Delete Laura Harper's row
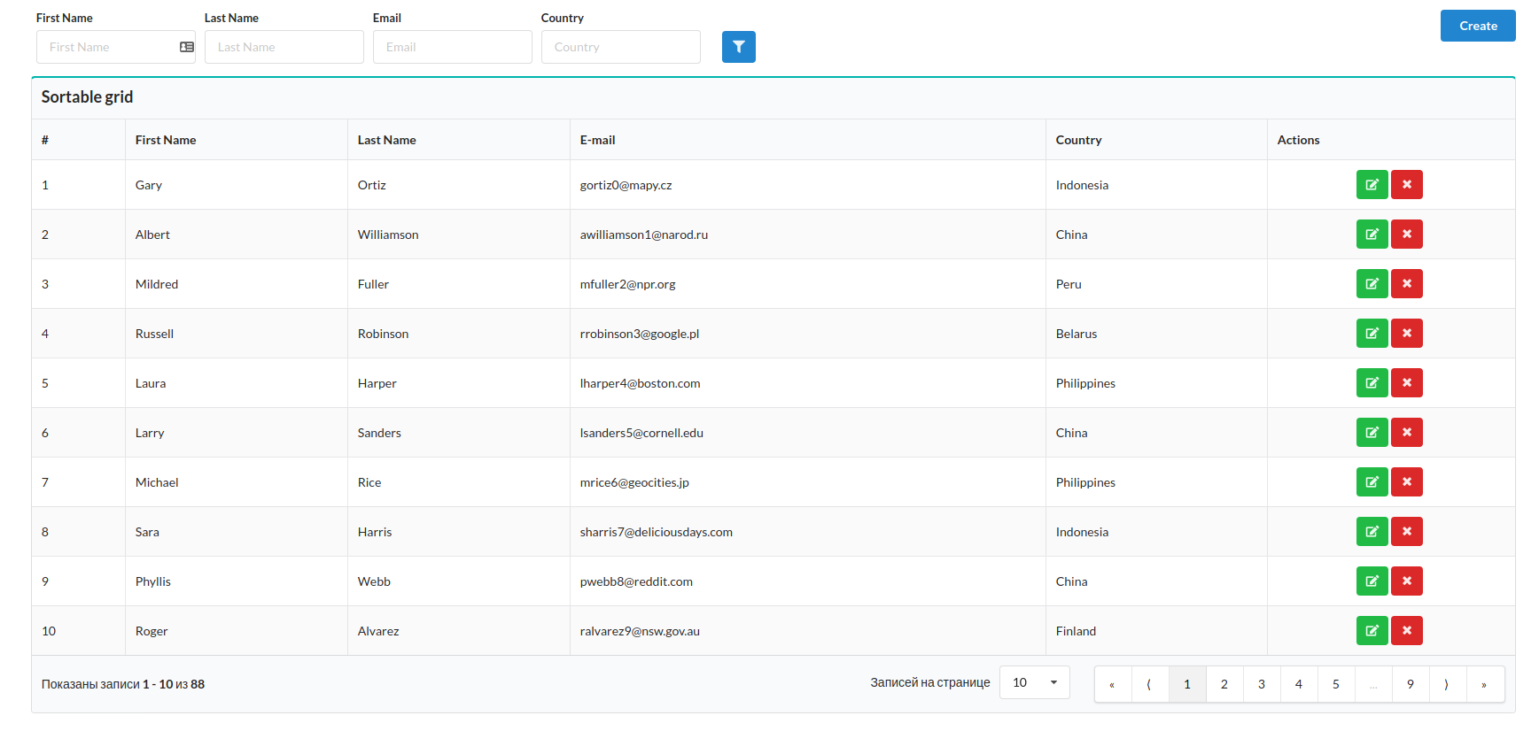Viewport: 1539px width, 731px height. pyautogui.click(x=1406, y=383)
